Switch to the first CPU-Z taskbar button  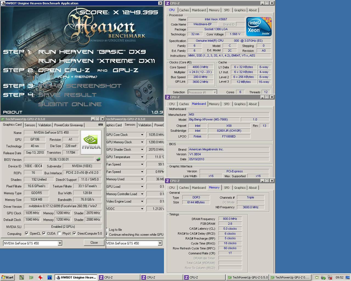[x=118, y=277]
